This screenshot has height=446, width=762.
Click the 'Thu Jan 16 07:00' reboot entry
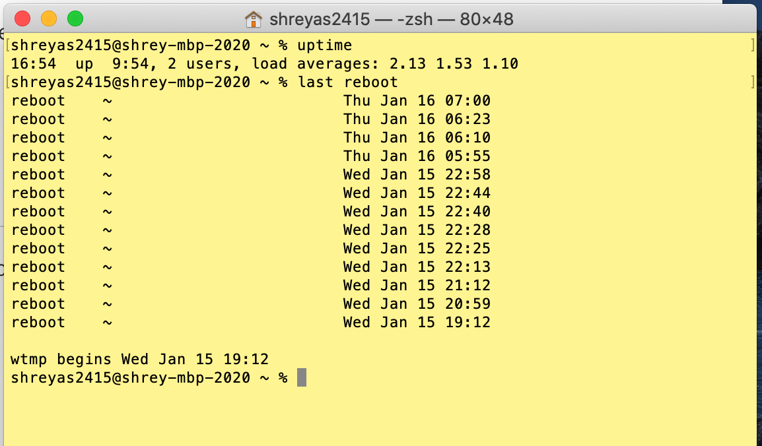tap(417, 101)
